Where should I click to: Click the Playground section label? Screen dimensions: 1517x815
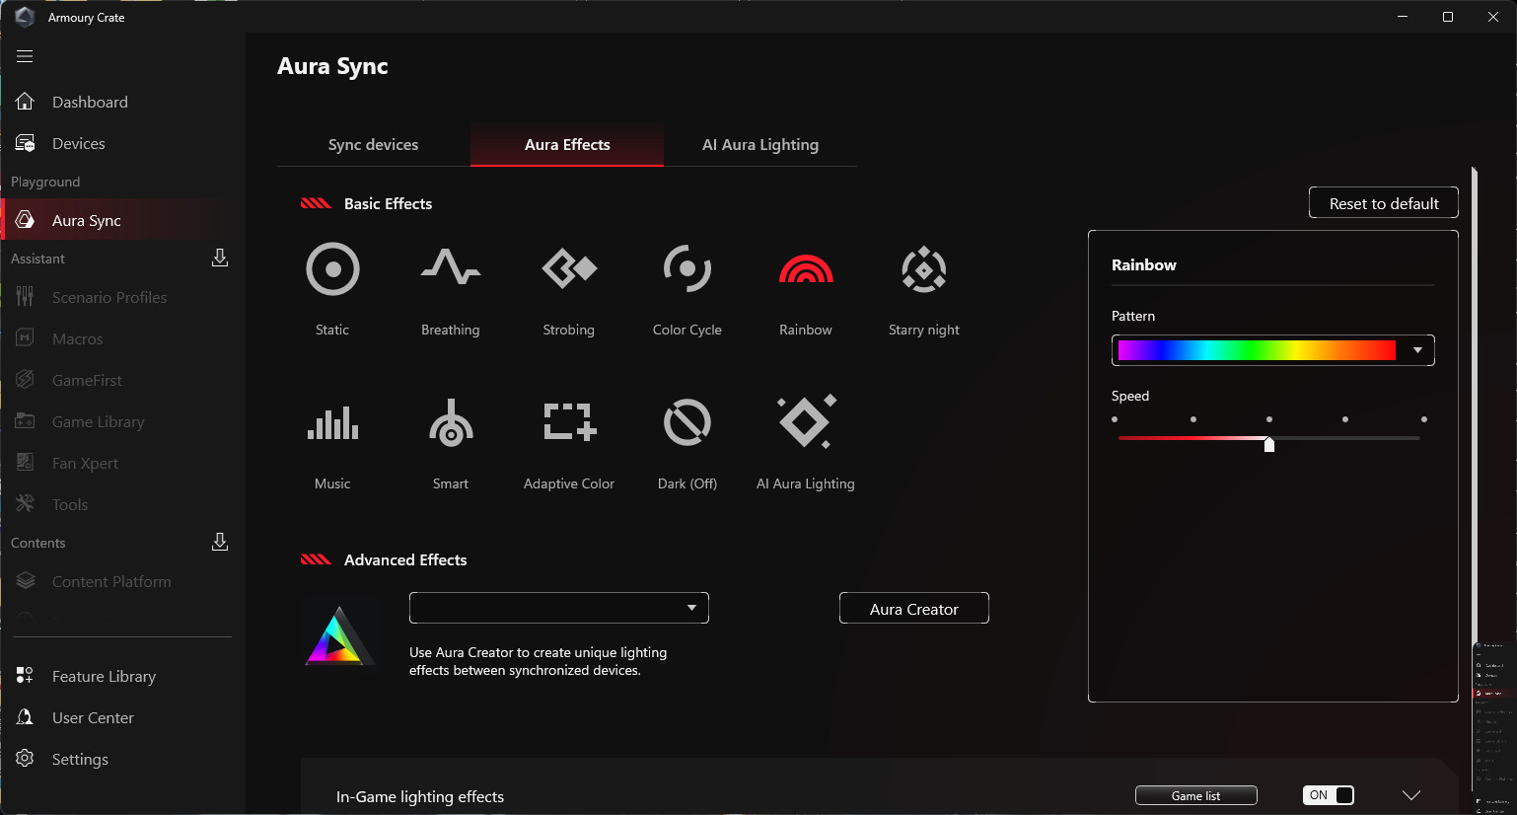click(45, 182)
